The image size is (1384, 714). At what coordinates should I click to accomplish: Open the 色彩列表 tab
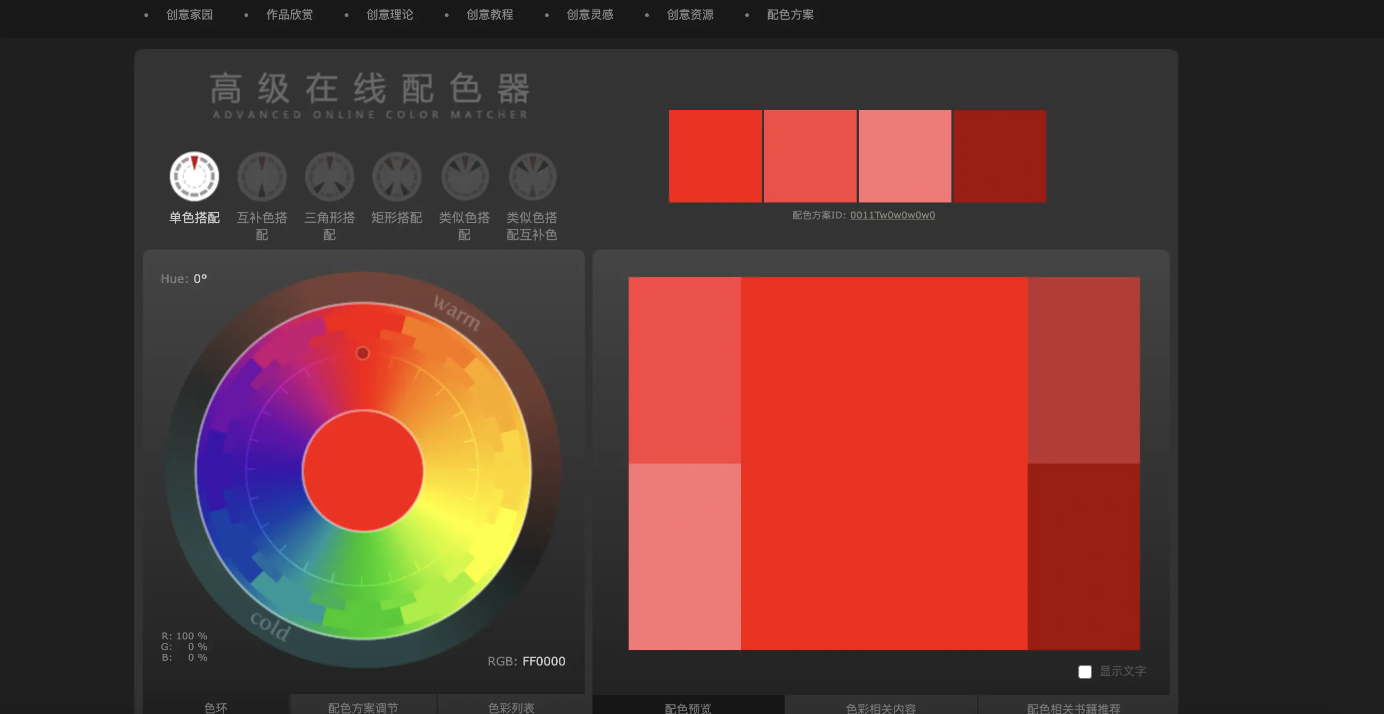511,707
